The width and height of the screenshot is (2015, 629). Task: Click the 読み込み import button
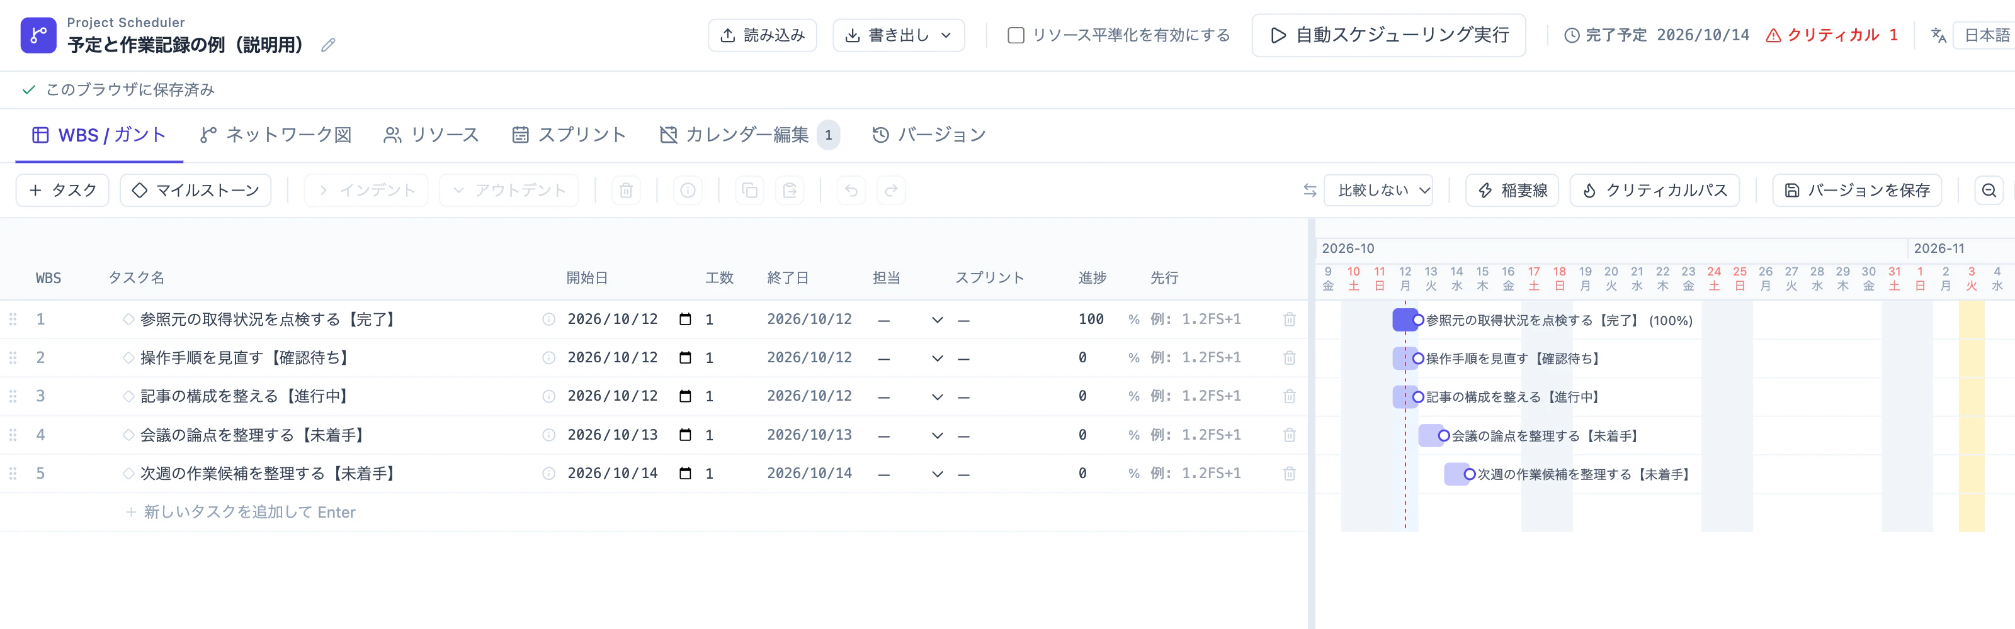click(x=762, y=35)
